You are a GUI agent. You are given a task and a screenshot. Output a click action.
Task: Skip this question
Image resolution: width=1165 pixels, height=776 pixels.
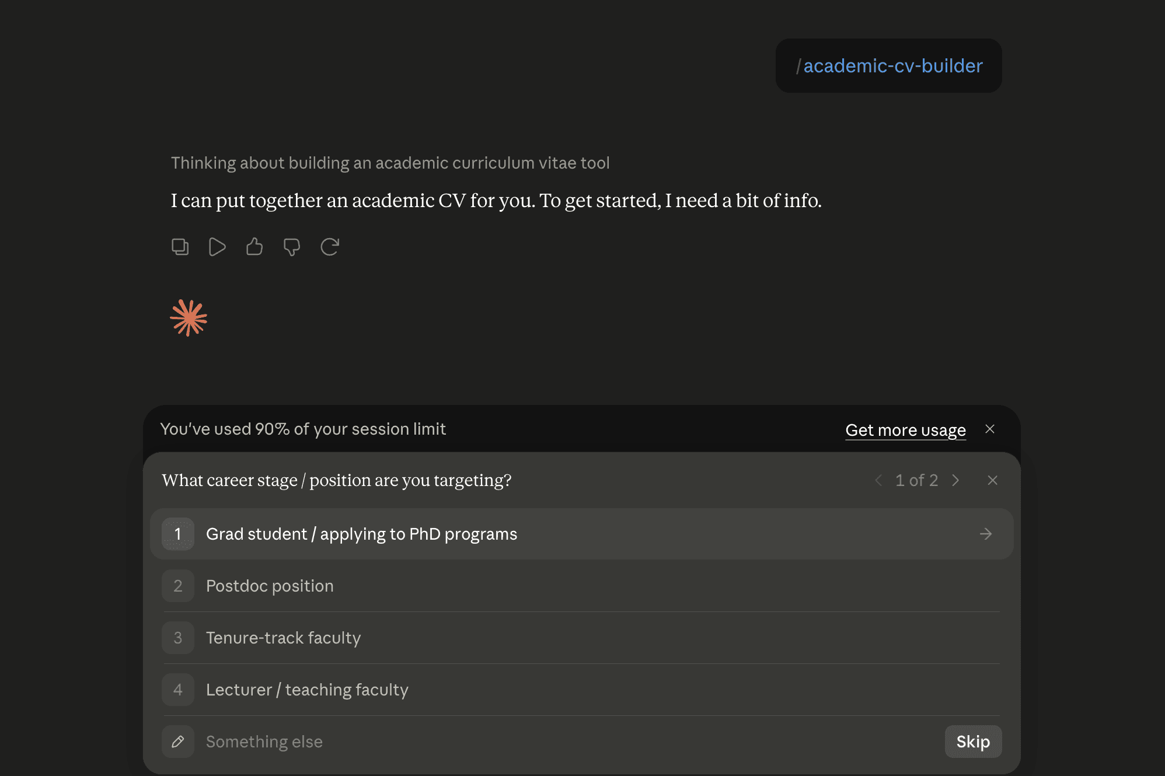pos(973,742)
